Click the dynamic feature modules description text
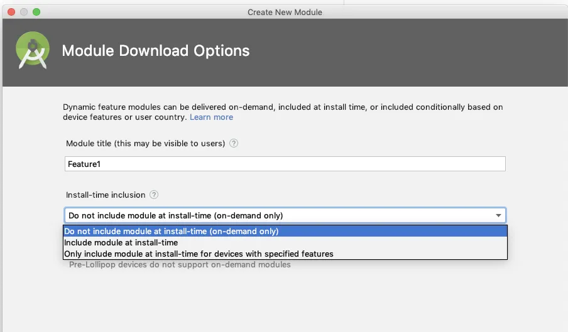This screenshot has height=332, width=568. [283, 107]
